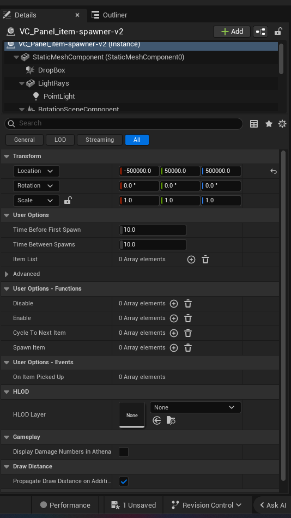Add an element to Item List
291x518 pixels.
pos(191,260)
